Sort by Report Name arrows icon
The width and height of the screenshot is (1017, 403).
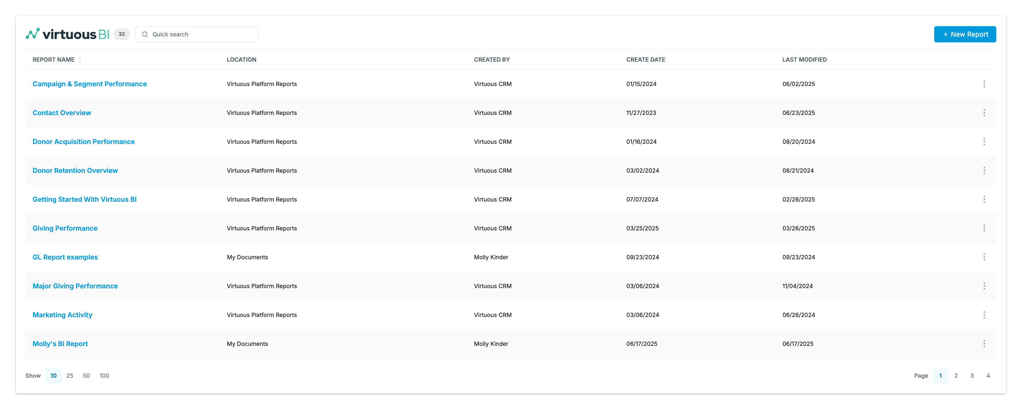tap(80, 60)
